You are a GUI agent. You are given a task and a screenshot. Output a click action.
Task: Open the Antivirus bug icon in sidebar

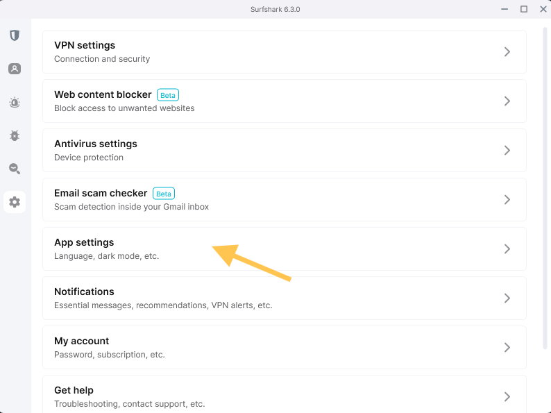[15, 135]
